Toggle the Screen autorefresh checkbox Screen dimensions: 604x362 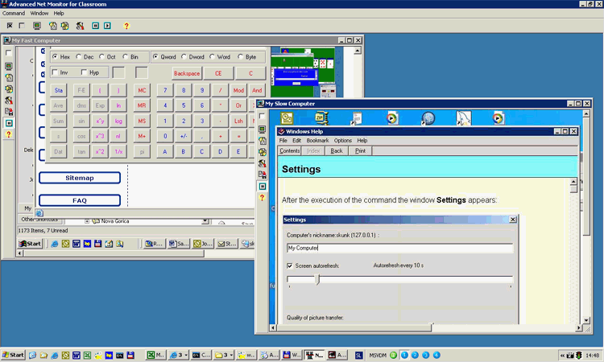[291, 265]
